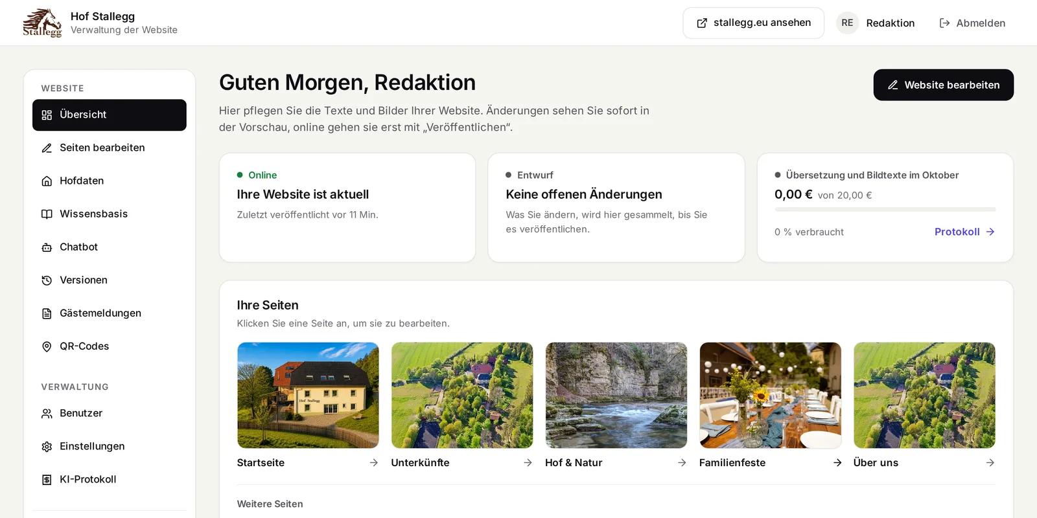The width and height of the screenshot is (1037, 518).
Task: Open the Hof & Natur river thumbnail
Action: (x=616, y=395)
